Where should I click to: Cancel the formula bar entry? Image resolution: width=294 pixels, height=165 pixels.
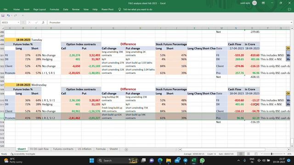29,22
